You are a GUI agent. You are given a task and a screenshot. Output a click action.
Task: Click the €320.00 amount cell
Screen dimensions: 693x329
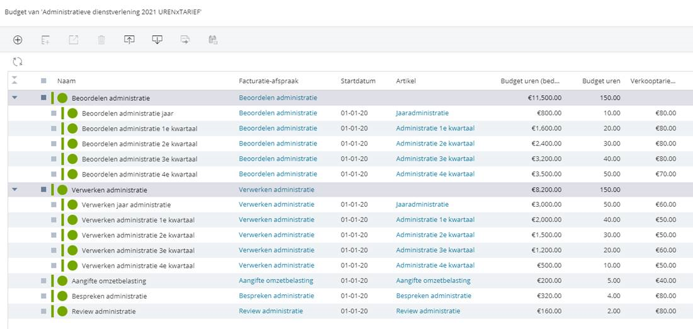click(548, 296)
